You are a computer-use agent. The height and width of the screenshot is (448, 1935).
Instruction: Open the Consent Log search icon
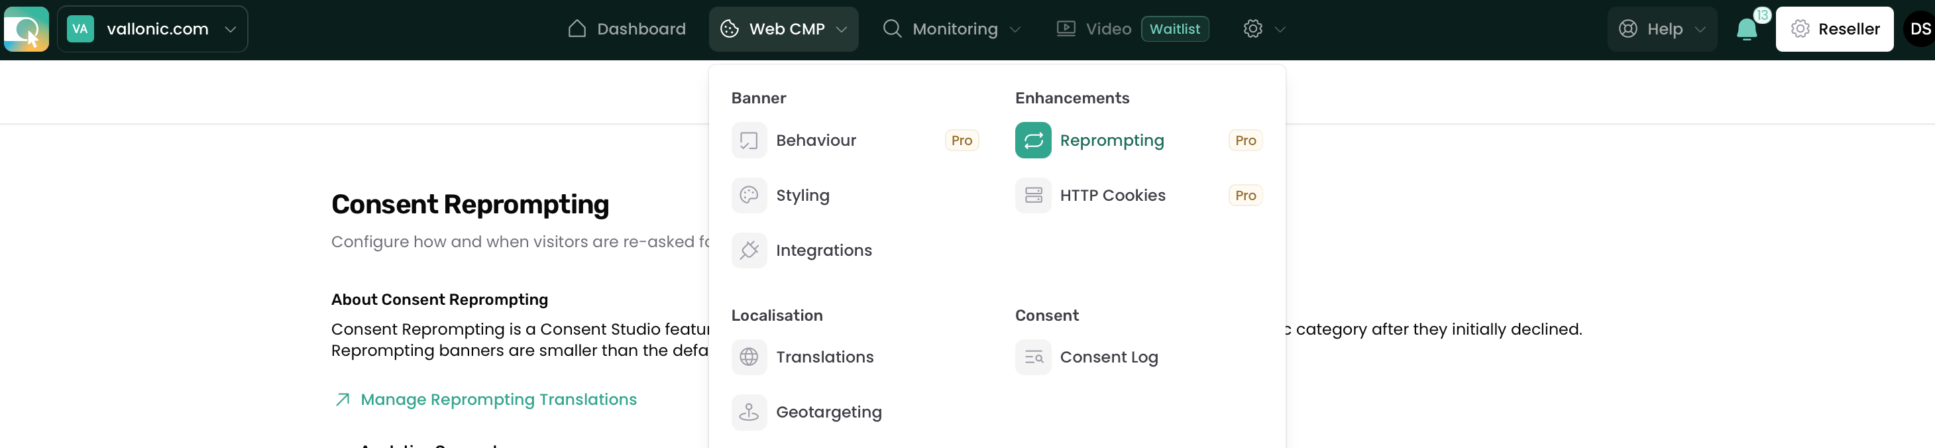coord(1033,357)
